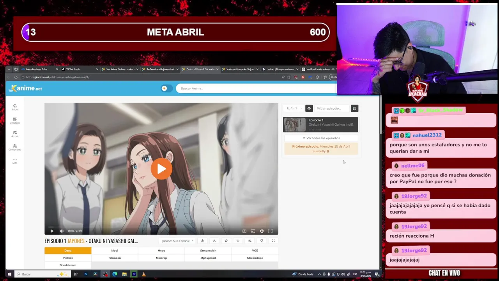
Task: Select the VOE server tab
Action: click(255, 251)
